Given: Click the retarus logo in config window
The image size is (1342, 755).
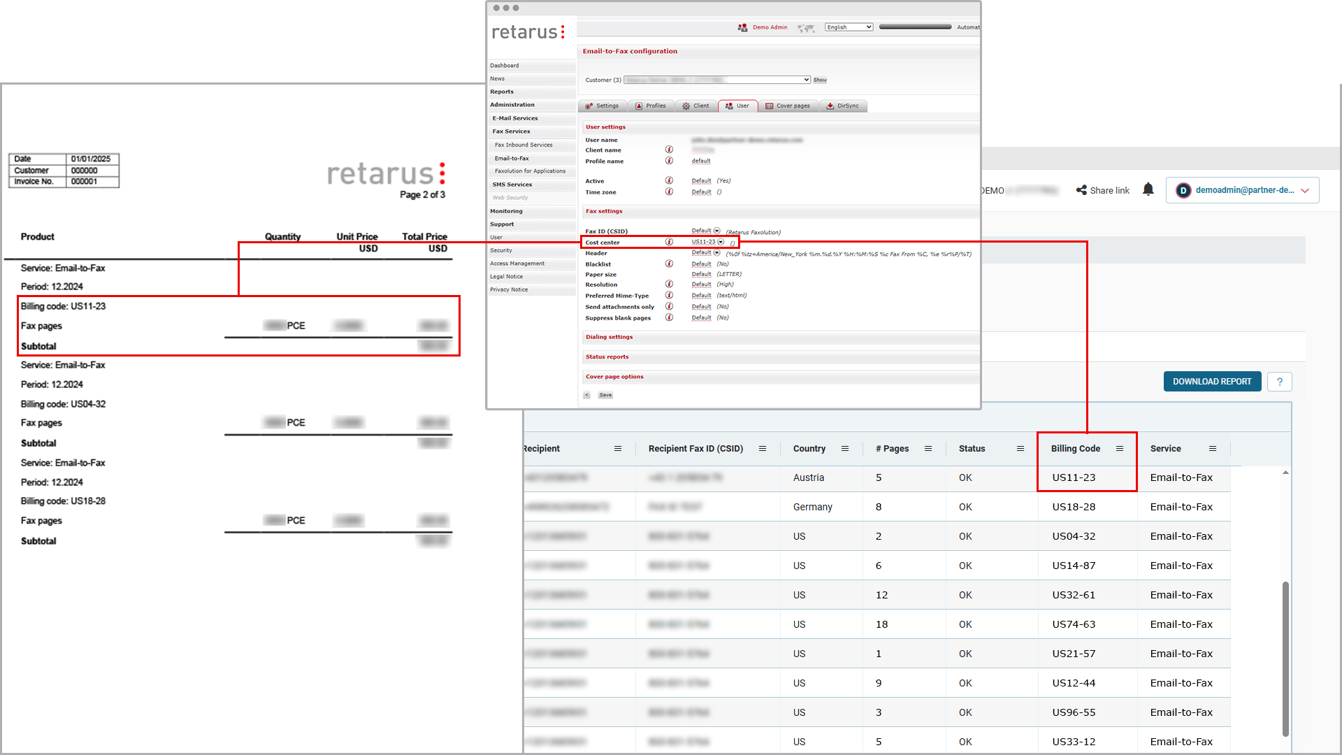Looking at the screenshot, I should coord(528,32).
